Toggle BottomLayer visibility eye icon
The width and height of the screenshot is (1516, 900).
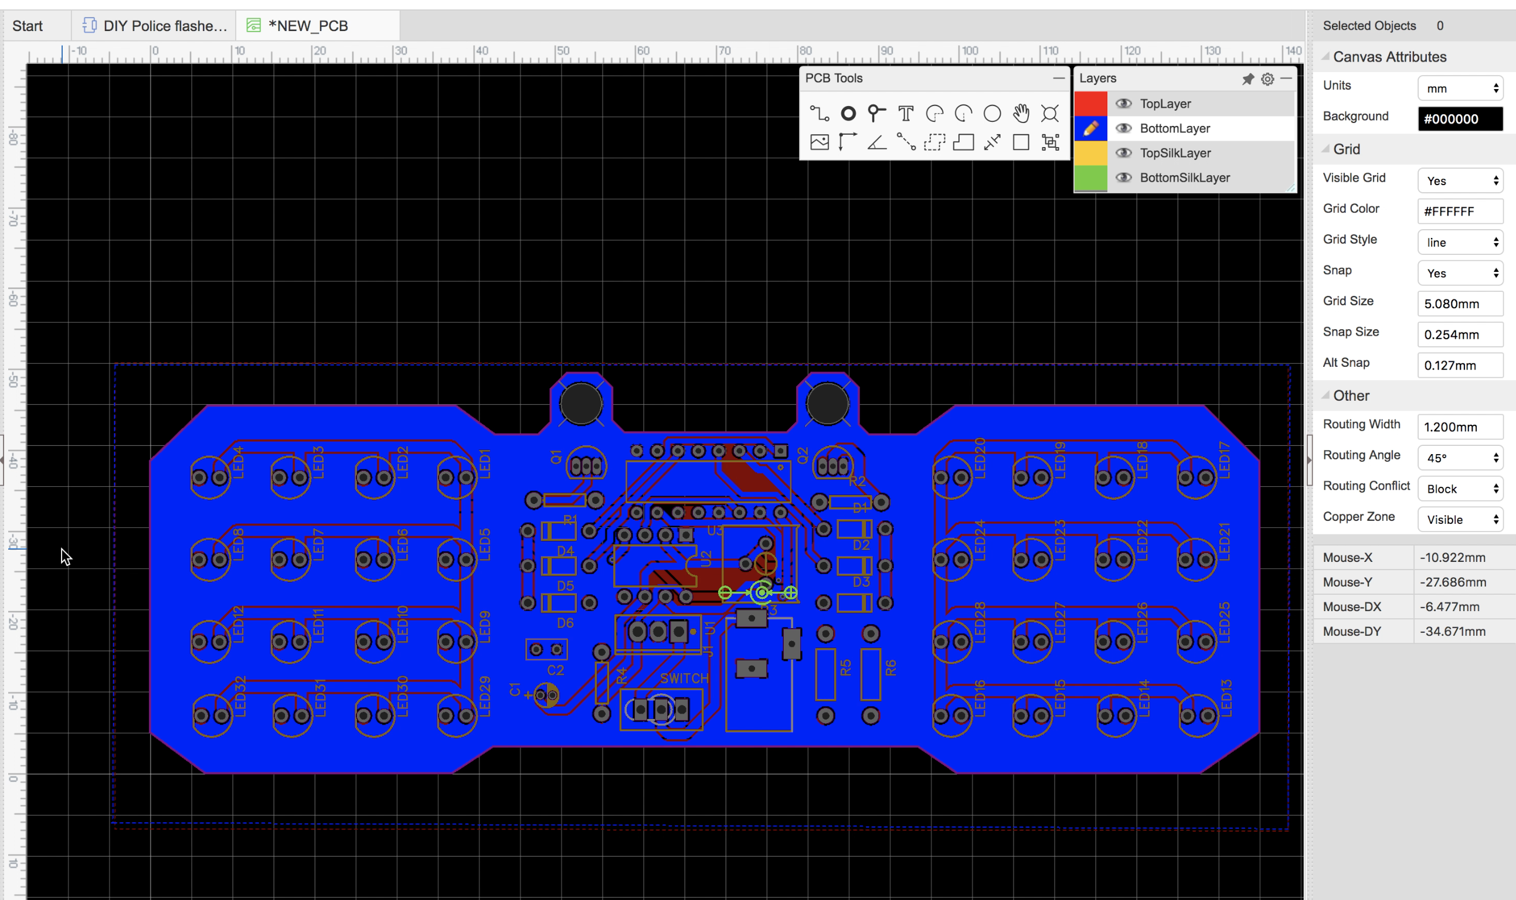pos(1123,128)
